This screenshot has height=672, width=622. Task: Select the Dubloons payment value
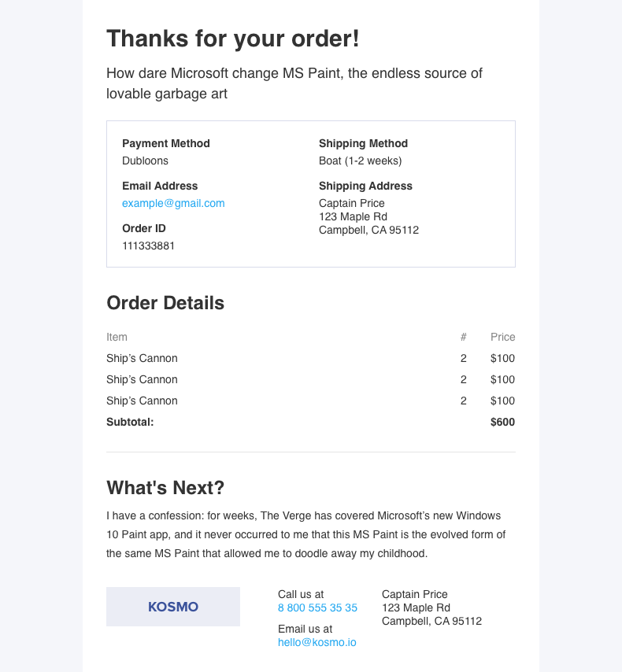[145, 161]
